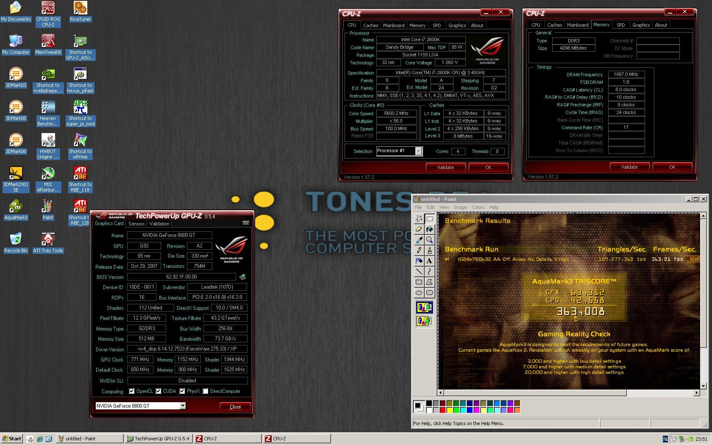Click the Close button in GPU-Z

pos(235,406)
